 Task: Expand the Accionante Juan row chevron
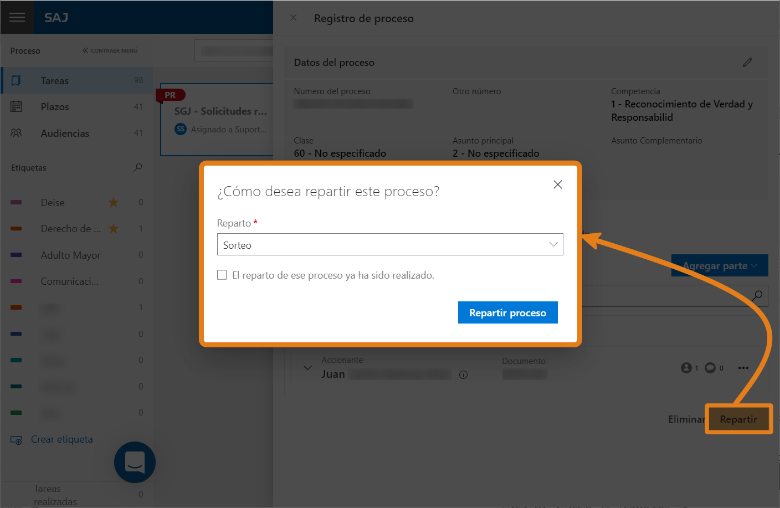click(x=307, y=368)
